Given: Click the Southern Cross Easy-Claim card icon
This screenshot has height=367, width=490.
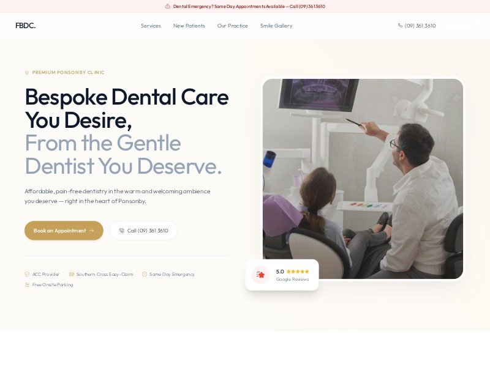Looking at the screenshot, I should pos(72,274).
